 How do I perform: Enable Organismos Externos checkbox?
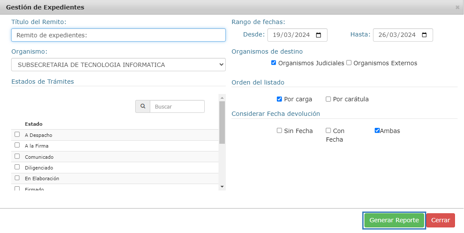coord(349,63)
